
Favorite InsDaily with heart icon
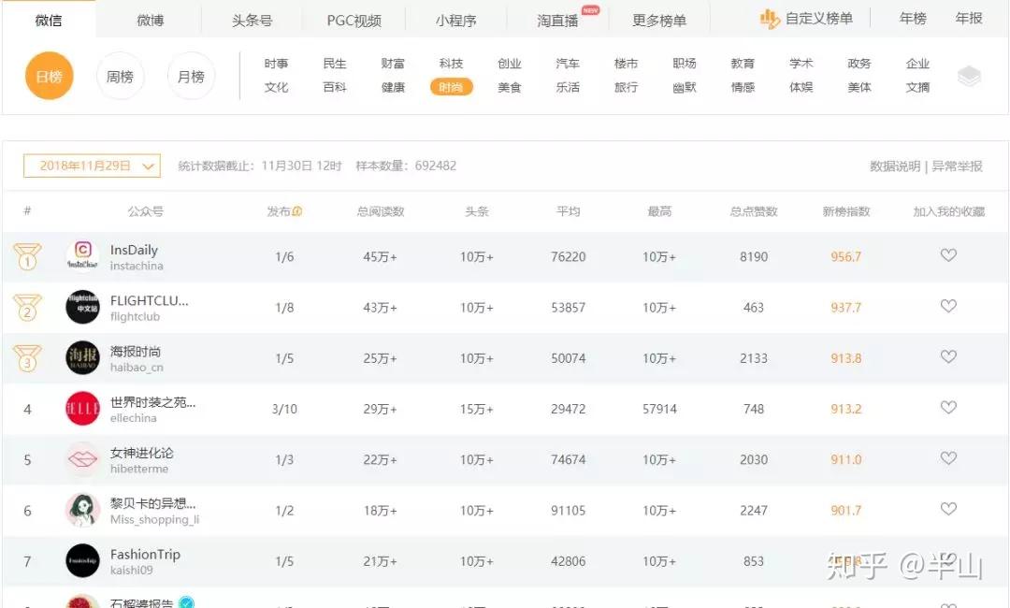[x=948, y=255]
